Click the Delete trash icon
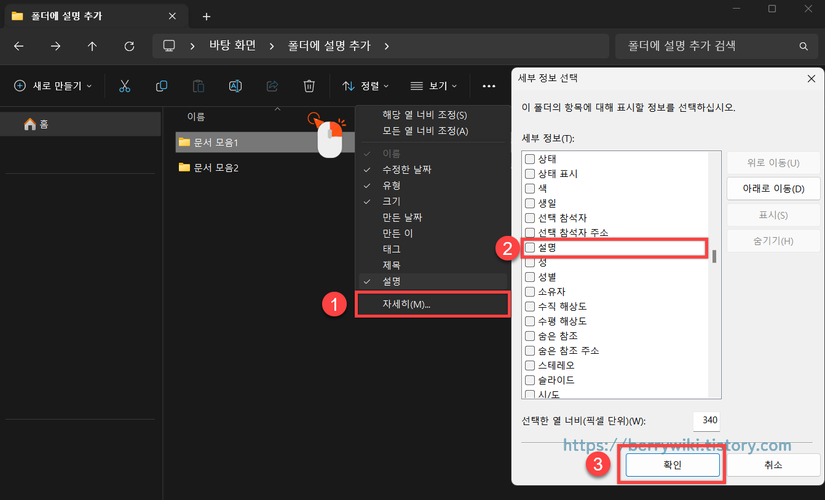 pos(309,86)
